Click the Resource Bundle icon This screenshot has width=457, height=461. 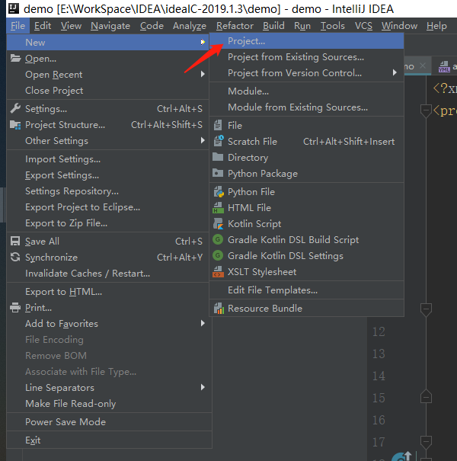pos(219,308)
